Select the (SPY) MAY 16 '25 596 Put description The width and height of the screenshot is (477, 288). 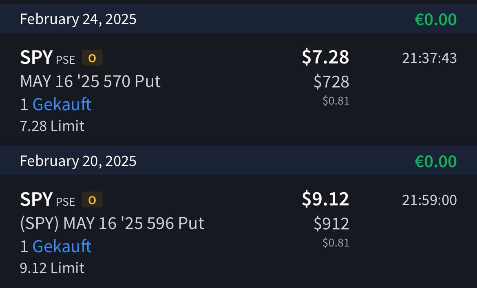[112, 223]
